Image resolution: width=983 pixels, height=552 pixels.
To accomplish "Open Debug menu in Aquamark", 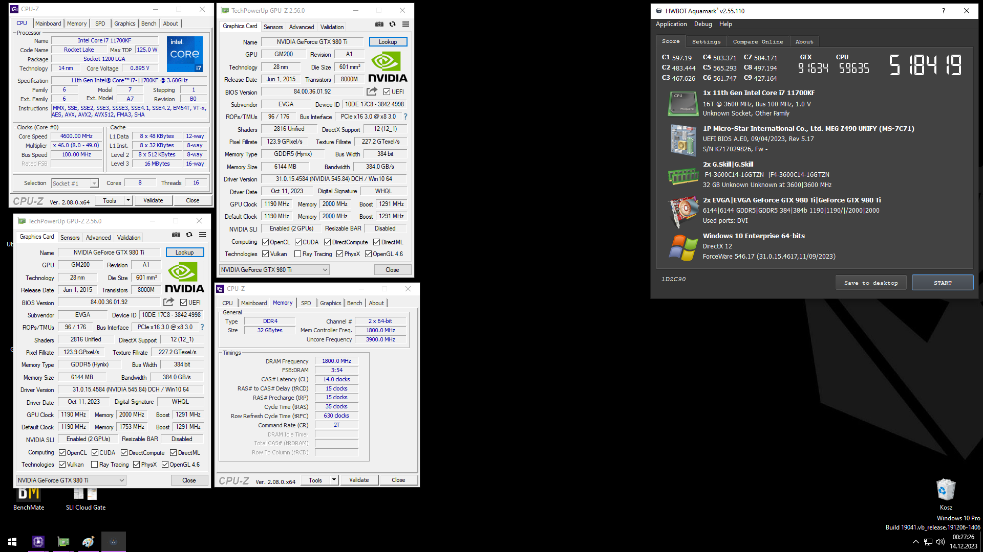I will (x=703, y=24).
